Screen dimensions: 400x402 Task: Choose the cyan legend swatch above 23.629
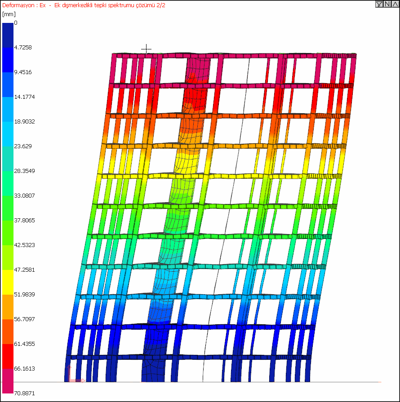pyautogui.click(x=8, y=134)
